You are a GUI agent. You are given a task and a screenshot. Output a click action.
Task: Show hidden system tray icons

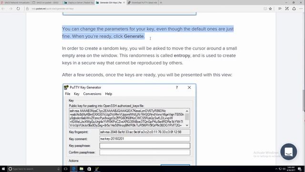pyautogui.click(x=276, y=169)
